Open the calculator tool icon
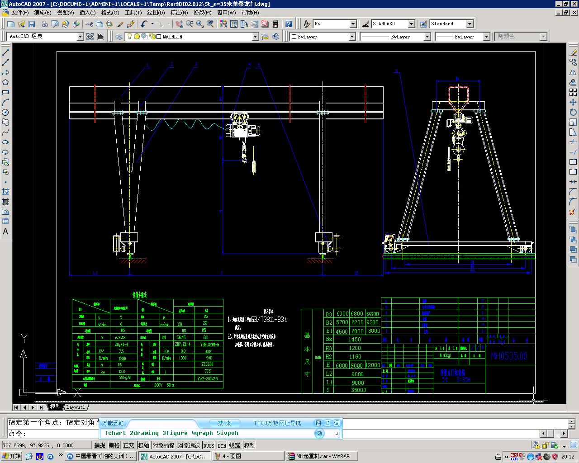 275,24
